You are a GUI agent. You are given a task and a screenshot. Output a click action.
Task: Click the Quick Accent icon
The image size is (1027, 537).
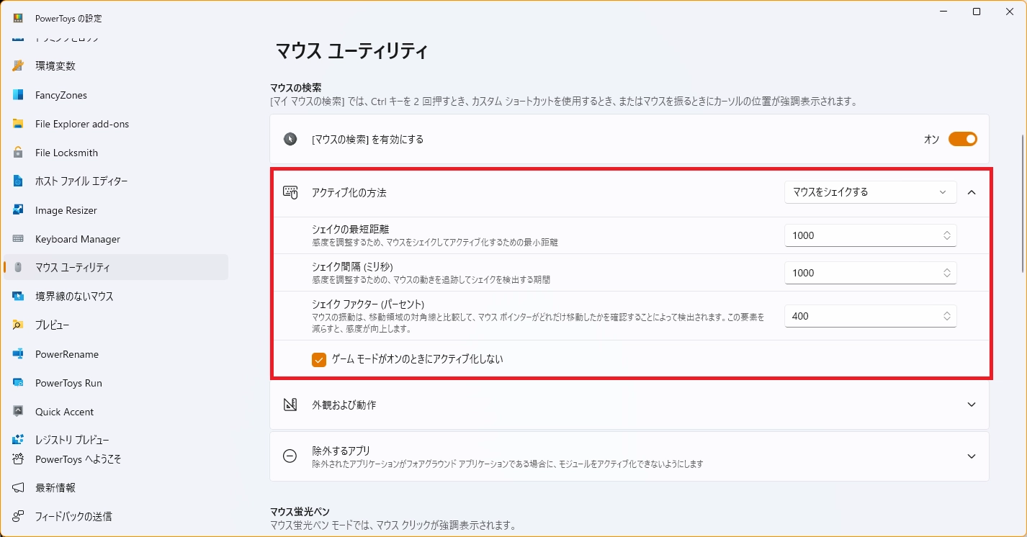pos(19,412)
